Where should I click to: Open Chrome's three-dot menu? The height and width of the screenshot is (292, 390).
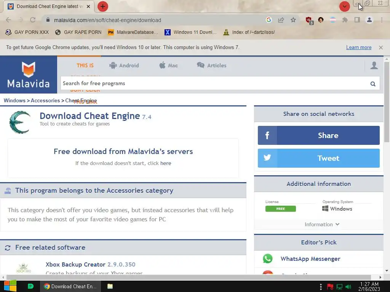[x=382, y=20]
